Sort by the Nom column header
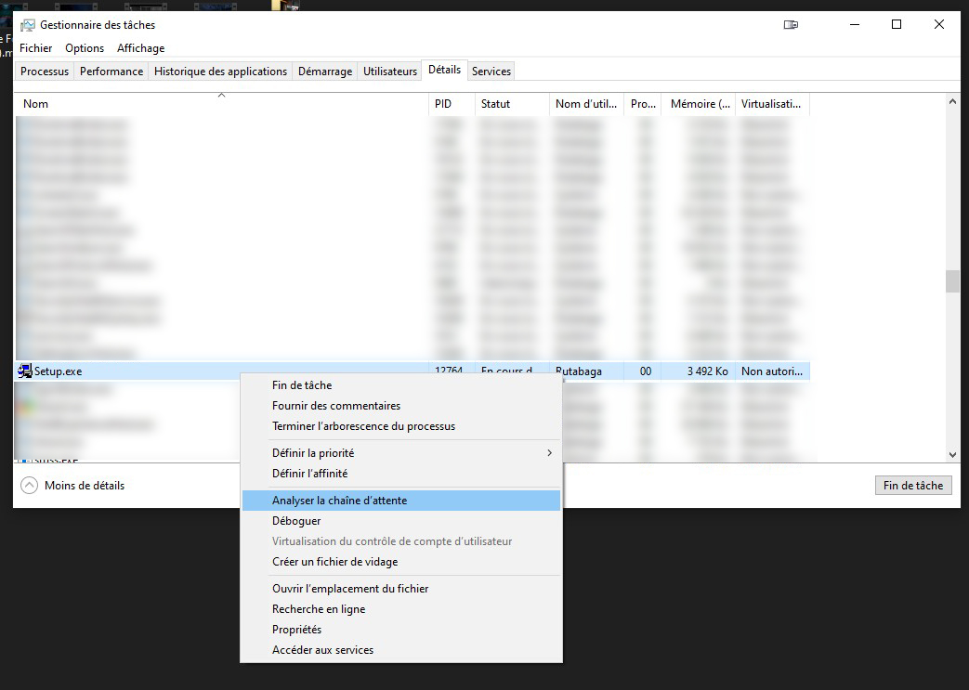969x690 pixels. click(36, 104)
